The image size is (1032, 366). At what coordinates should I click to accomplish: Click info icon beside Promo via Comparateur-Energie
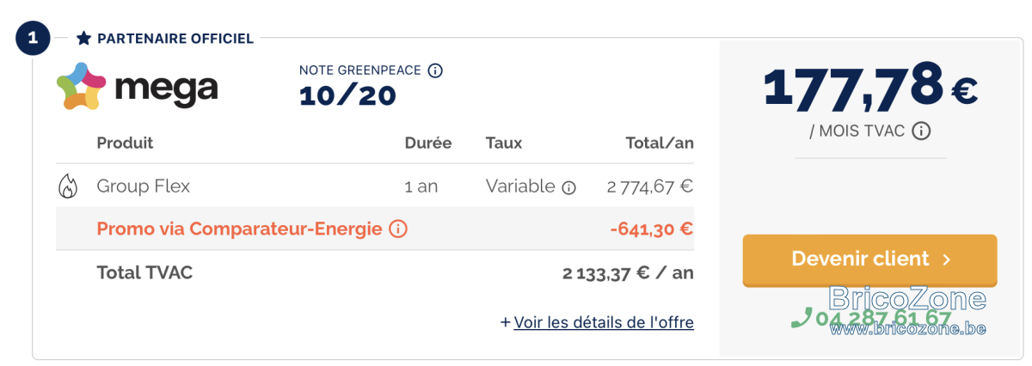[397, 229]
